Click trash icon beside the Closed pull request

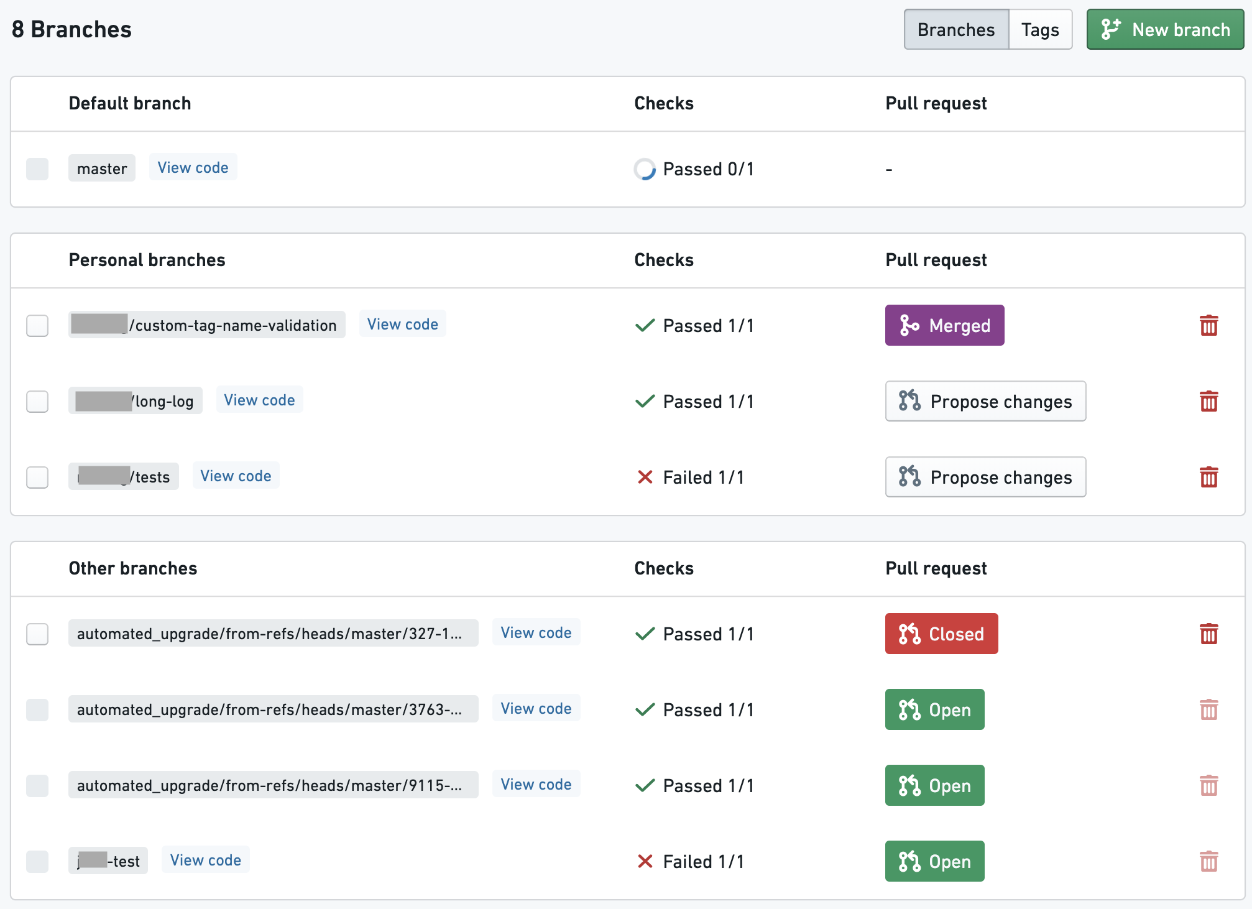(x=1208, y=634)
